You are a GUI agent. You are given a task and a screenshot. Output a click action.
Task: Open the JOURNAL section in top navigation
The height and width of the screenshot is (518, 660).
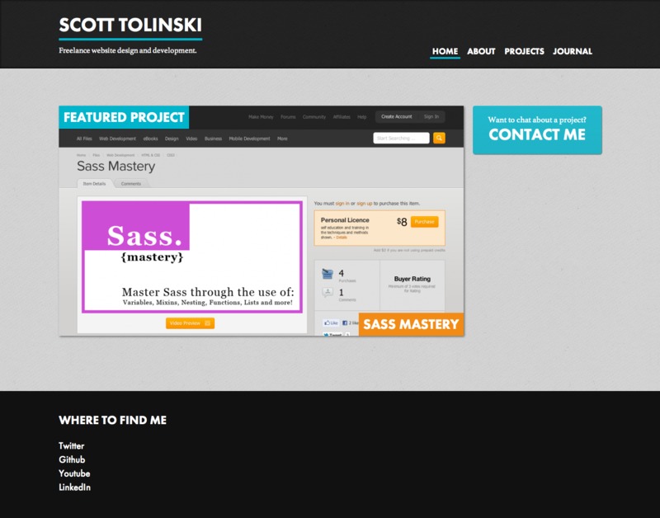pyautogui.click(x=573, y=51)
